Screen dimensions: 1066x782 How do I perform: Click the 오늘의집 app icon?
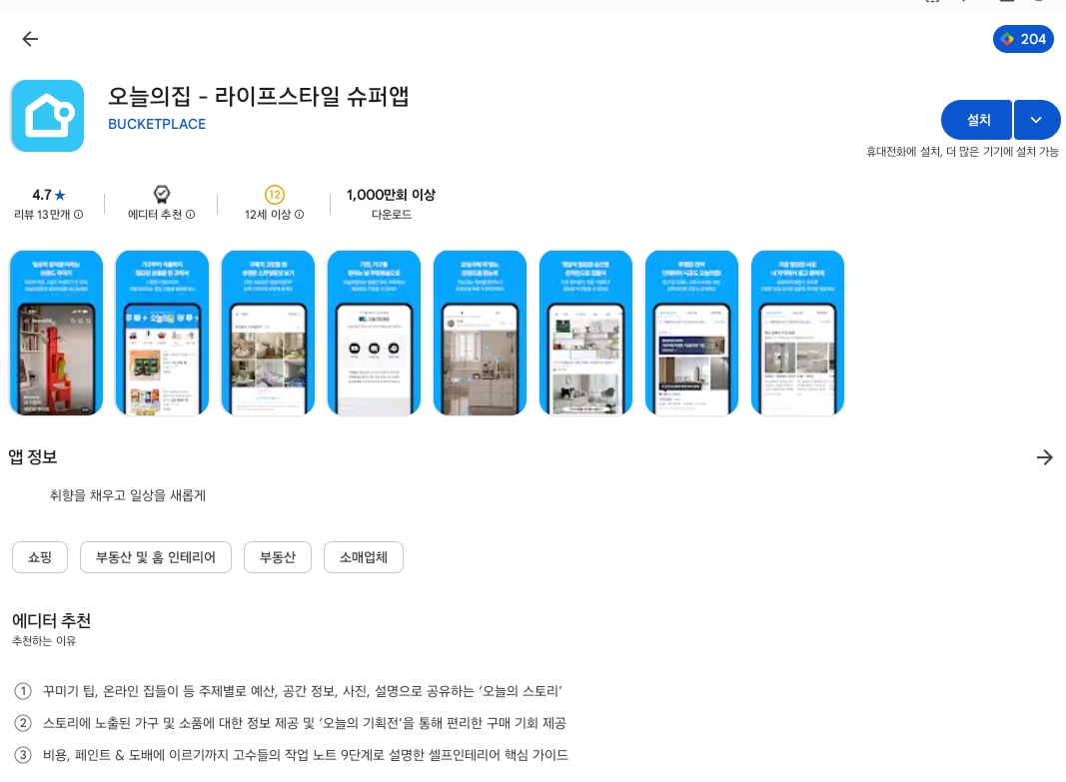[48, 116]
